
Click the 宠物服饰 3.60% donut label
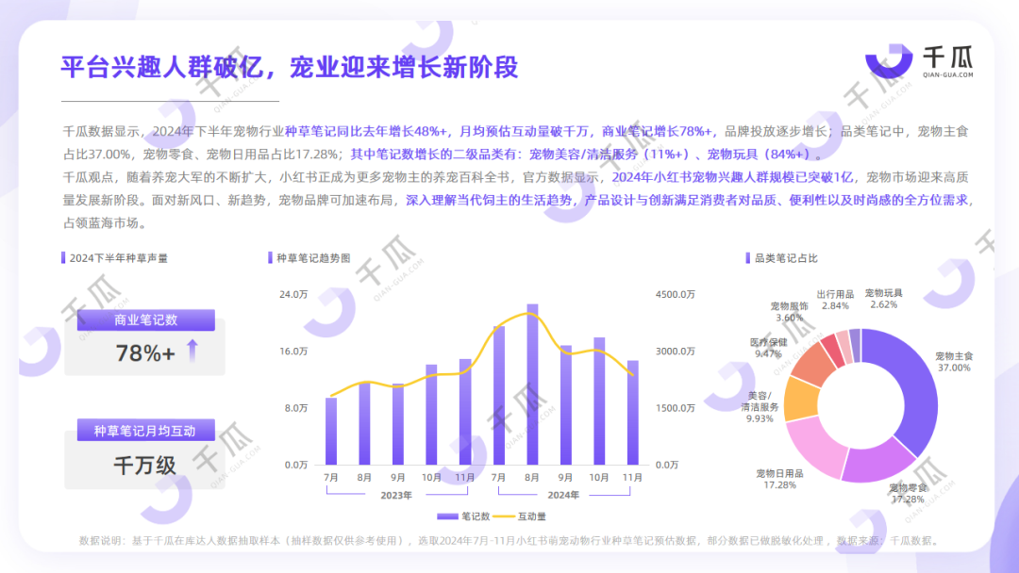pos(790,312)
